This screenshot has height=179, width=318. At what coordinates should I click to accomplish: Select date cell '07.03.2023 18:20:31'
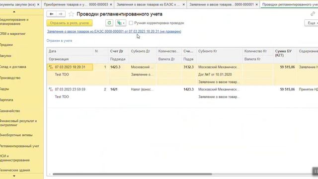[70, 67]
